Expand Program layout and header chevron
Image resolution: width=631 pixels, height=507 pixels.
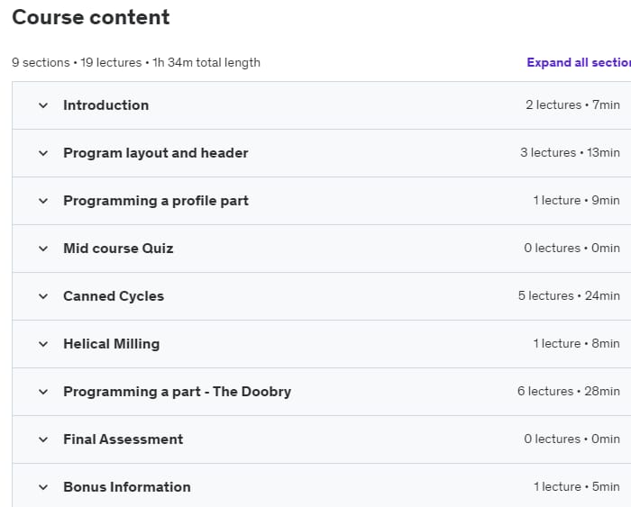coord(43,153)
